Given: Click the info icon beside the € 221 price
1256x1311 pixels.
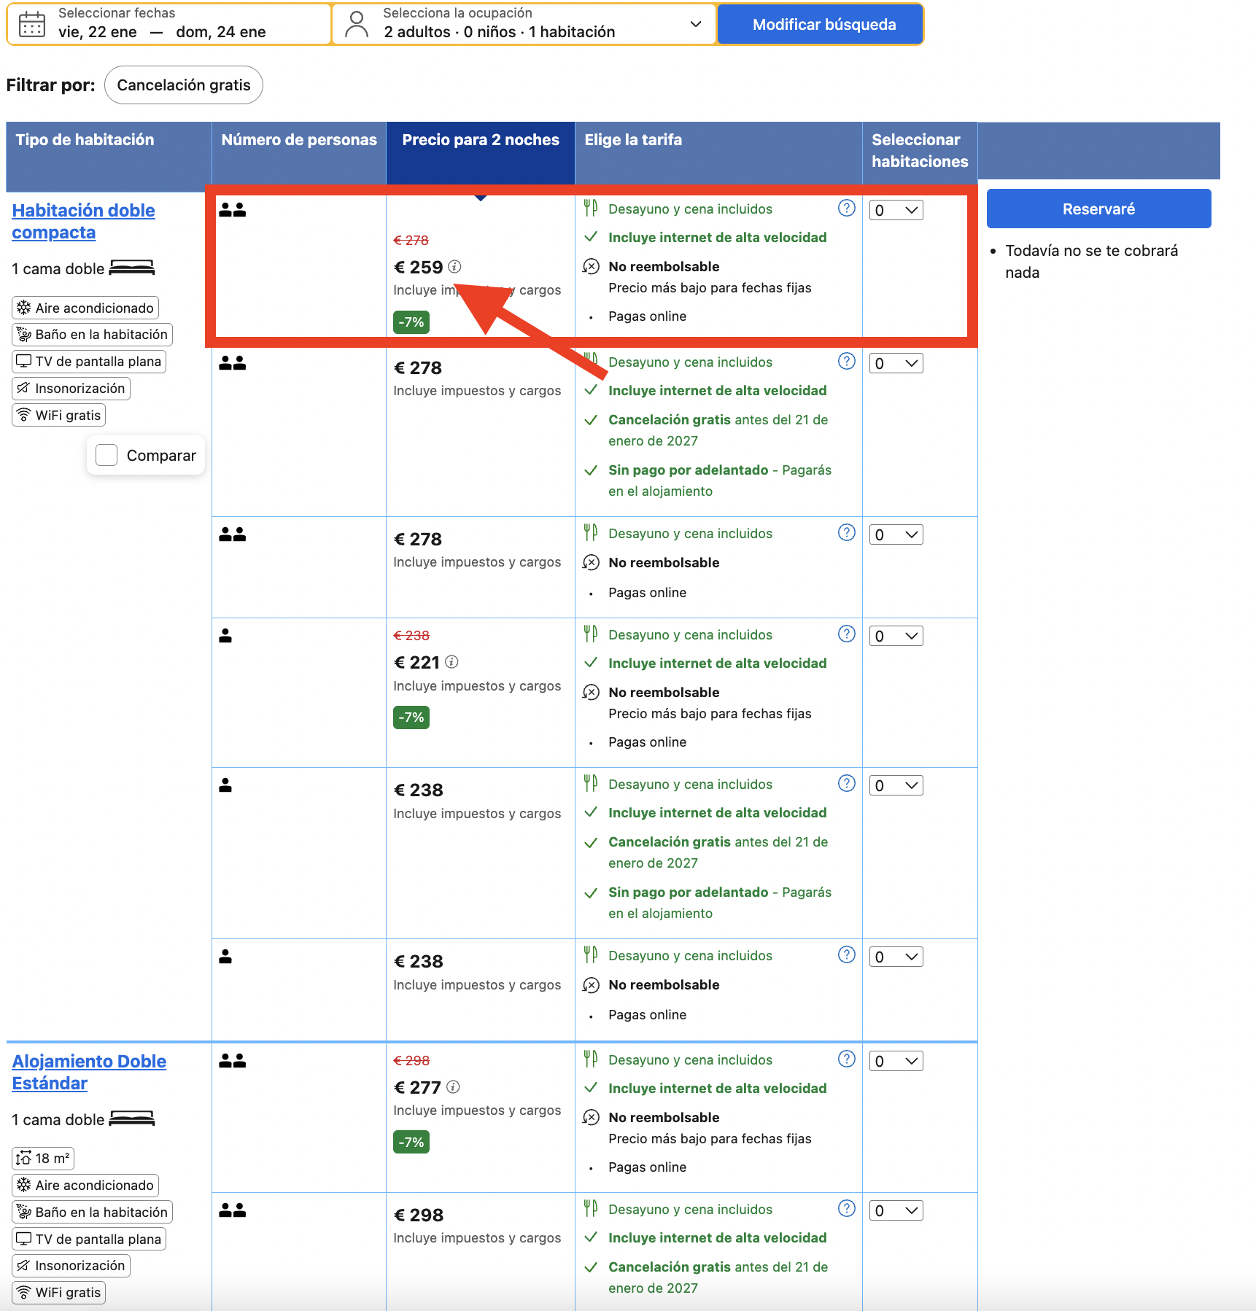Looking at the screenshot, I should point(451,662).
